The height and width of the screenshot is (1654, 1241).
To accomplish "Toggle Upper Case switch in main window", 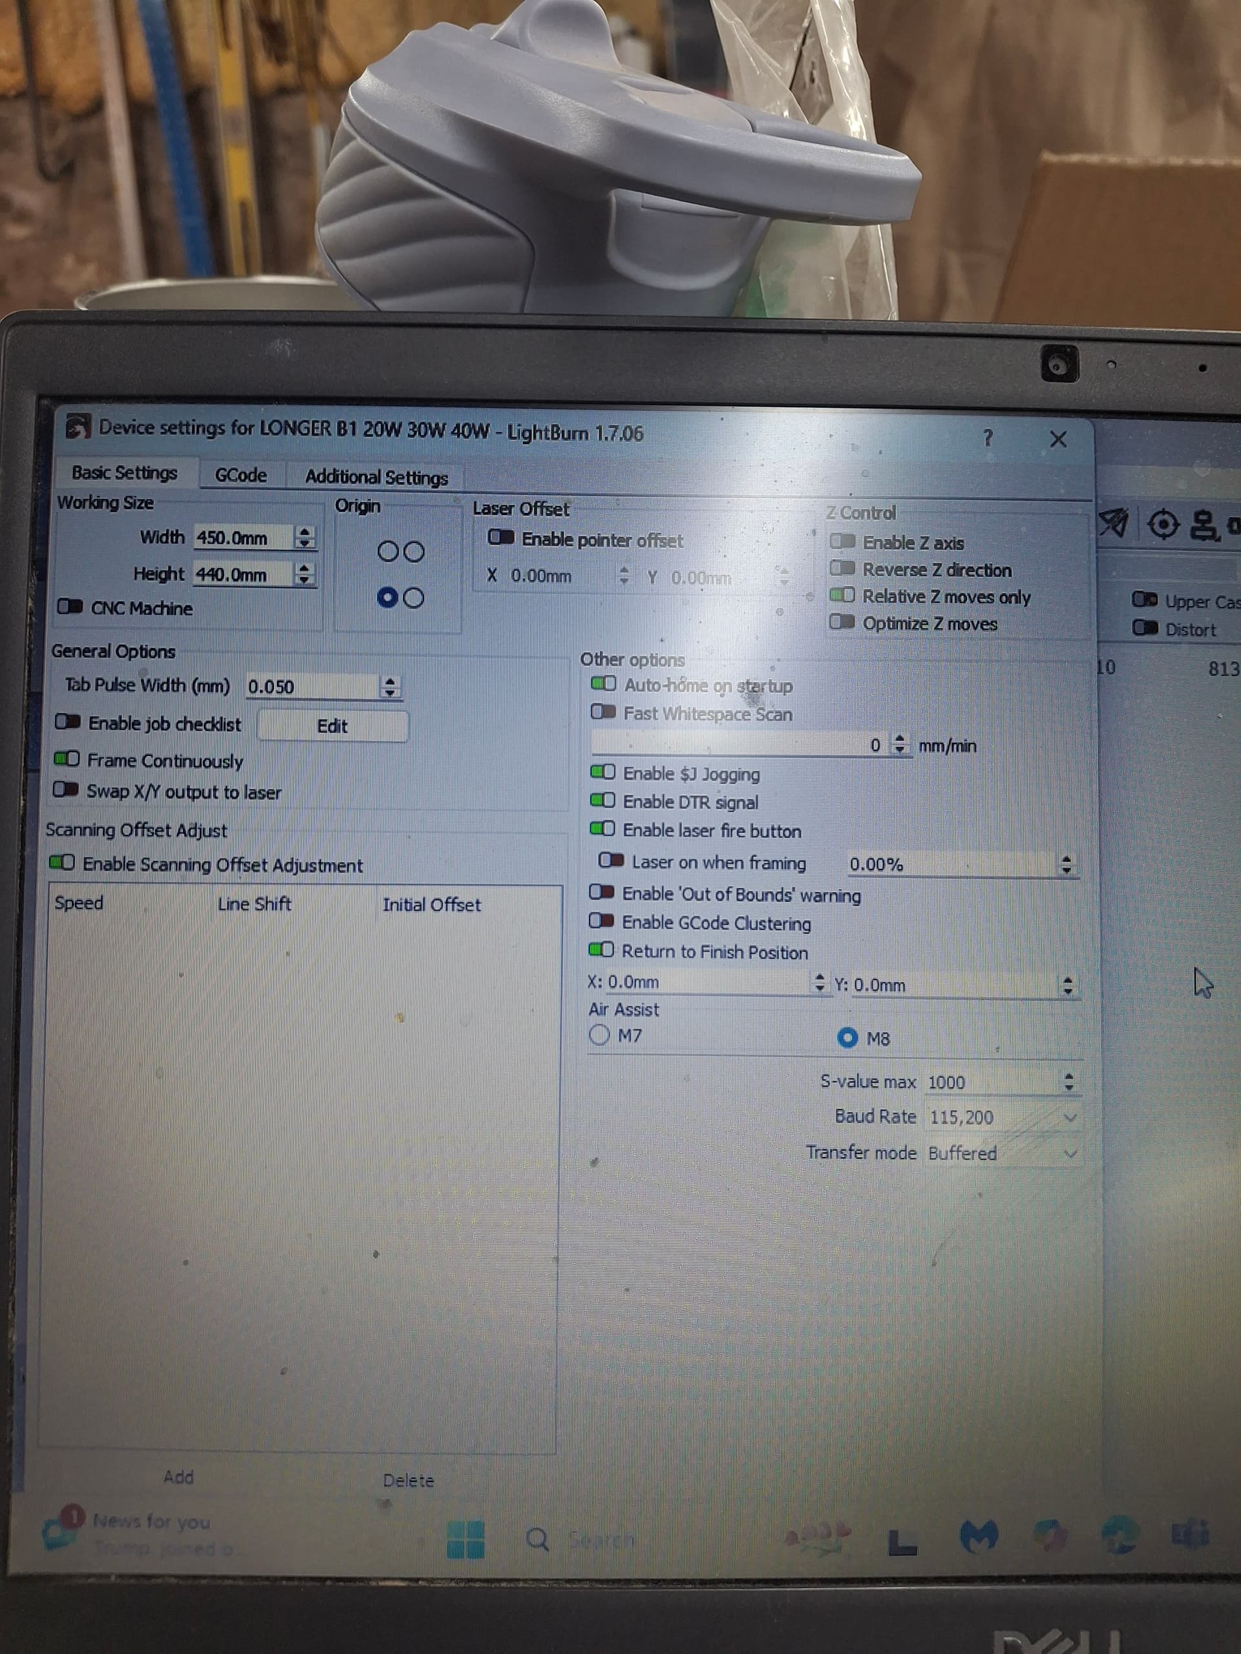I will (x=1145, y=599).
